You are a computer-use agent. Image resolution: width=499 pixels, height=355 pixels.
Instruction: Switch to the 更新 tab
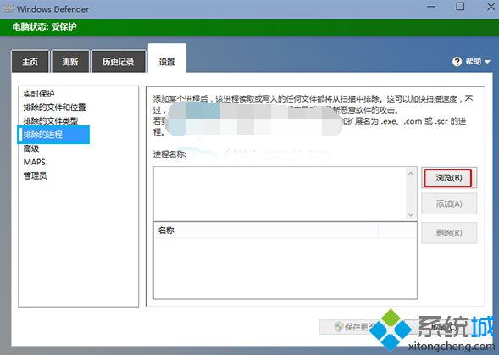(x=70, y=62)
